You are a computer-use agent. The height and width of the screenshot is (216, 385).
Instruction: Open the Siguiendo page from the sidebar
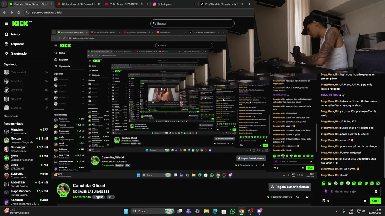(x=15, y=53)
